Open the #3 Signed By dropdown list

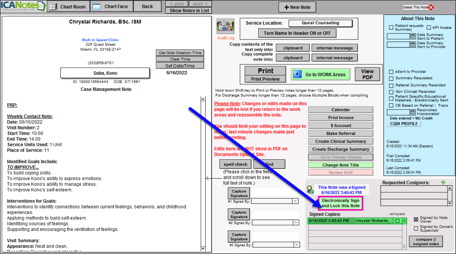pyautogui.click(x=297, y=245)
